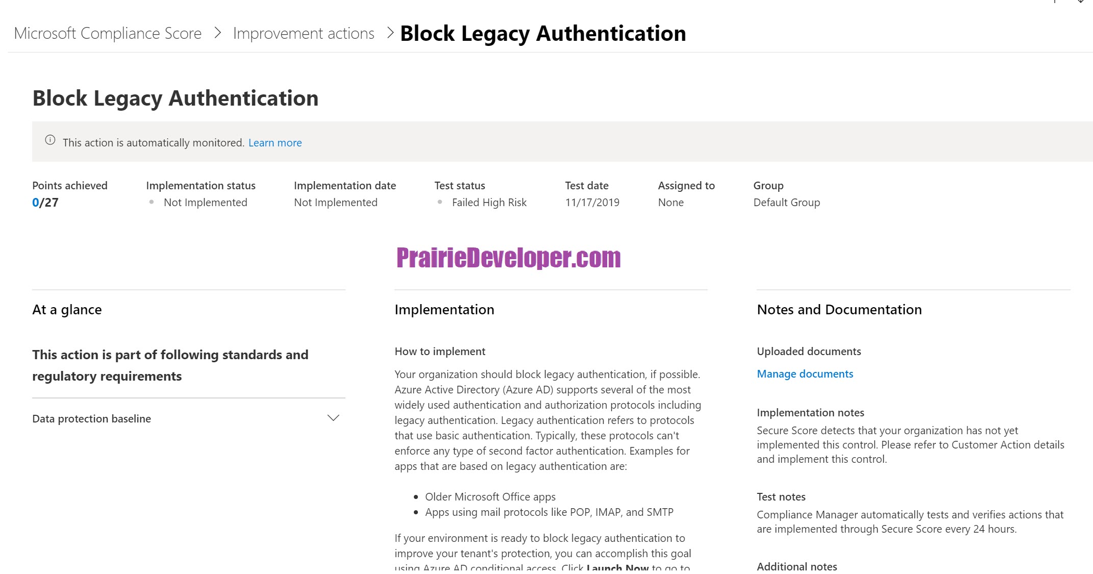Click the PrairieDeveloper.com watermark
This screenshot has width=1093, height=574.
pyautogui.click(x=508, y=258)
